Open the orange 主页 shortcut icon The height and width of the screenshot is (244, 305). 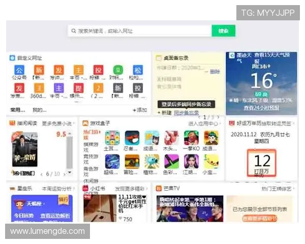[x=79, y=70]
